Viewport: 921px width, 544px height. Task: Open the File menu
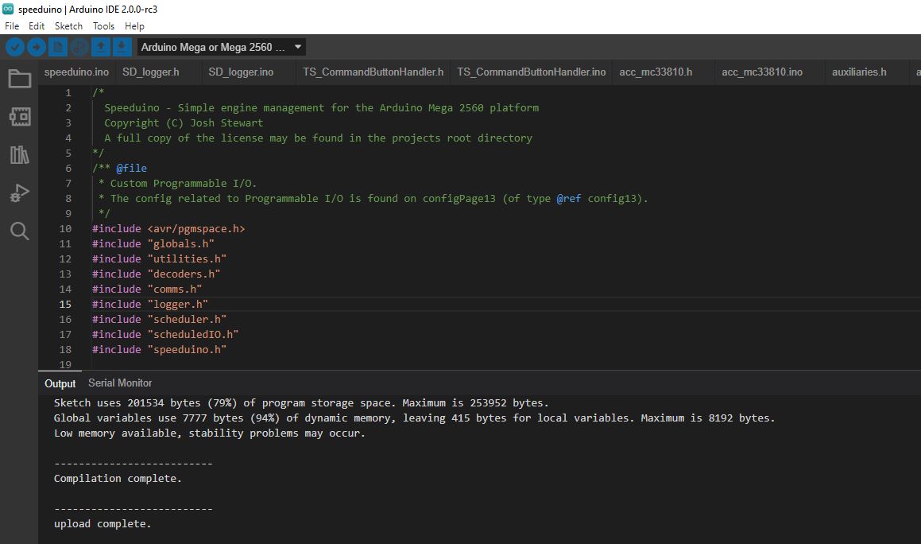[x=12, y=26]
